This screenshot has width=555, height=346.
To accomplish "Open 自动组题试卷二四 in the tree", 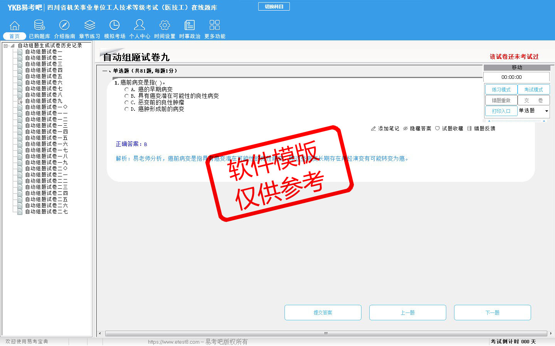I will click(46, 193).
